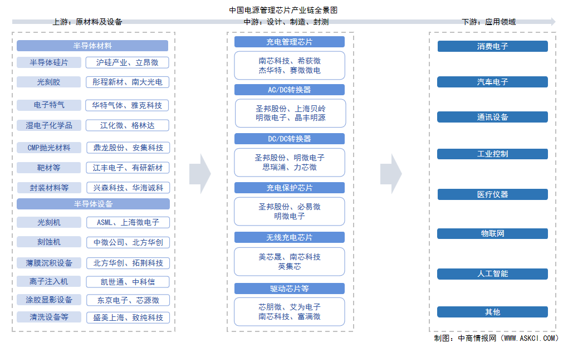Select the 其他 application bar
This screenshot has height=347, width=568.
(x=492, y=312)
